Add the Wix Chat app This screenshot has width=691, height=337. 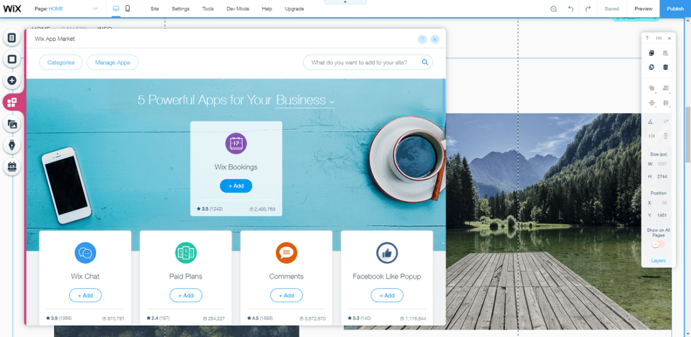coord(85,295)
